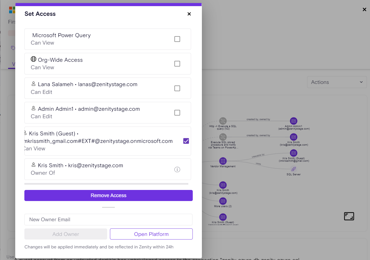The width and height of the screenshot is (370, 260).
Task: Click the horizontal scrollbar under access list
Action: pos(106,184)
